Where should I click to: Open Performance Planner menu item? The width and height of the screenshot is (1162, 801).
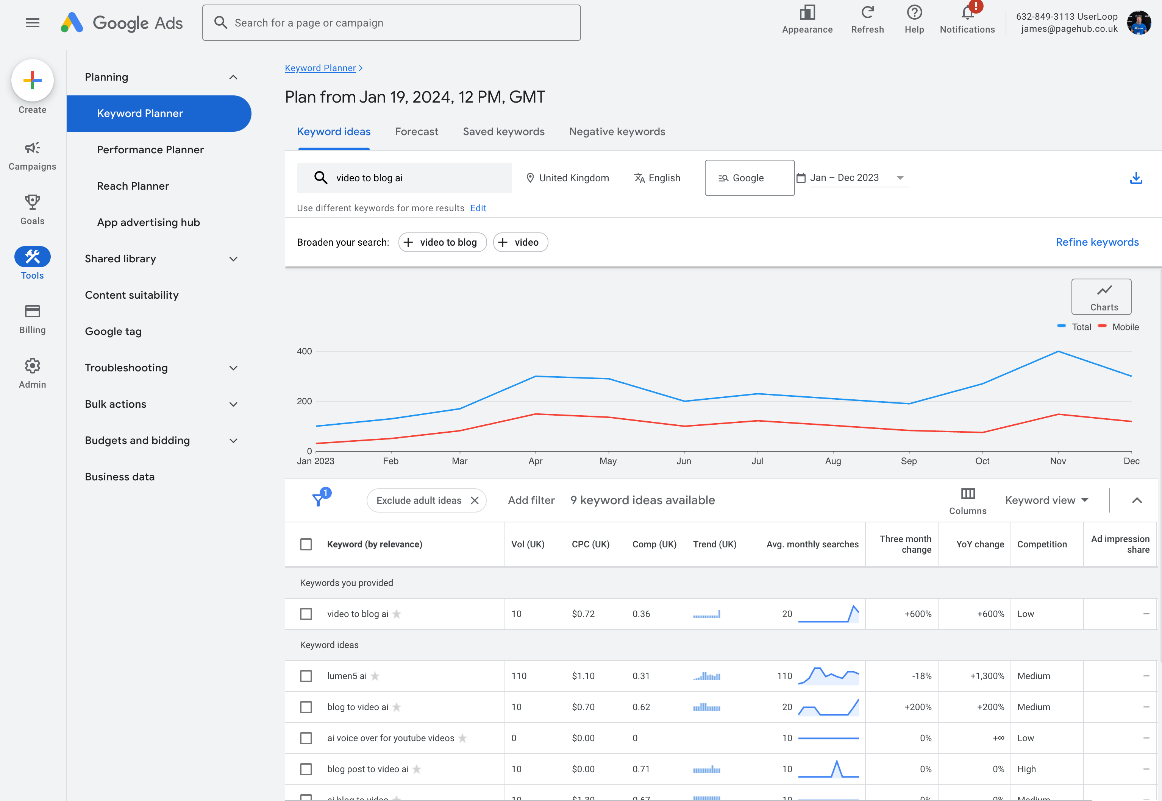pyautogui.click(x=150, y=150)
